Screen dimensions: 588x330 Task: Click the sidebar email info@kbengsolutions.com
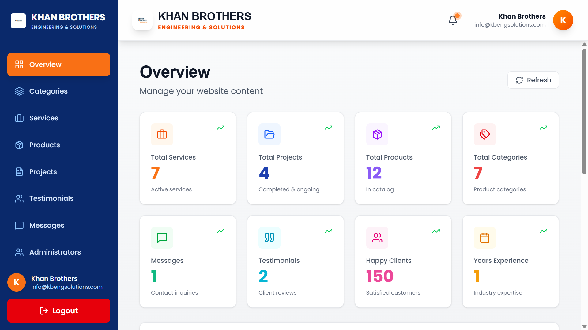67,287
